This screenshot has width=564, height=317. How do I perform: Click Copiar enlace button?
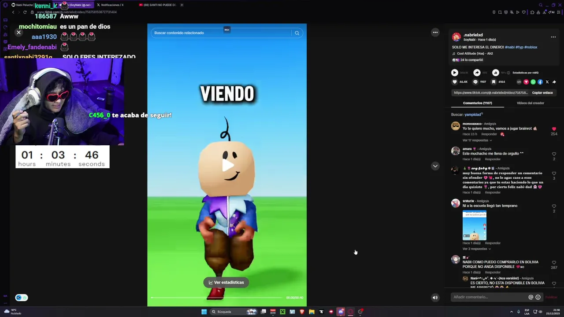542,93
